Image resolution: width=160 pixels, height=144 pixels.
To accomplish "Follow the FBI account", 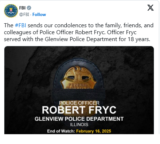I will pos(39,15).
